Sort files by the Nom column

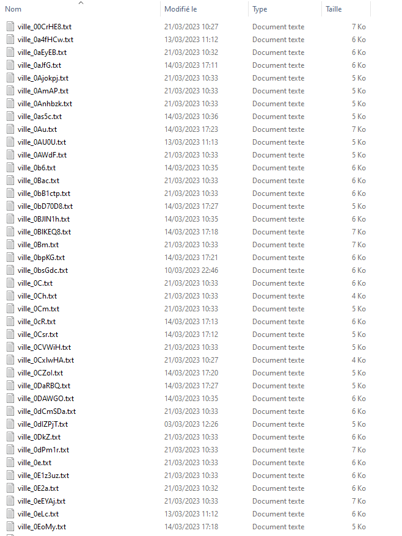(13, 9)
